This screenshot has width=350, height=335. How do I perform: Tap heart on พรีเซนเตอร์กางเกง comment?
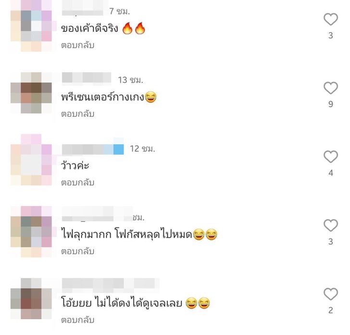click(331, 88)
